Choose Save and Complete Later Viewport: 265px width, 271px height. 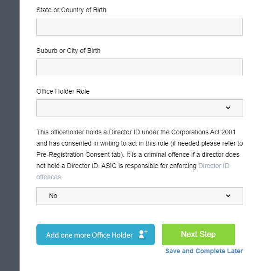(204, 251)
